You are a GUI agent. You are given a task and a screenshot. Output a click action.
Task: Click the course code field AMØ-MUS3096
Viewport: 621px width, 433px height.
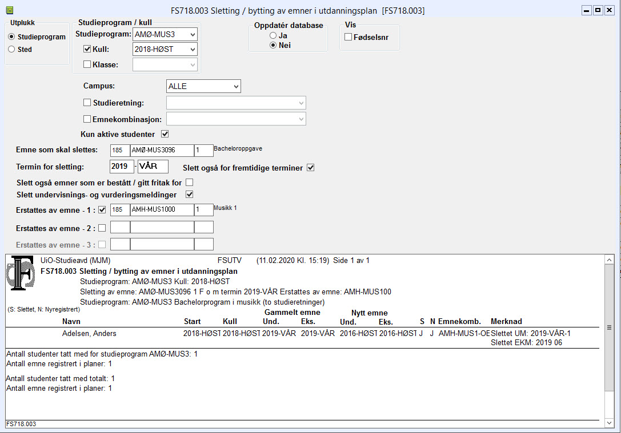point(162,150)
